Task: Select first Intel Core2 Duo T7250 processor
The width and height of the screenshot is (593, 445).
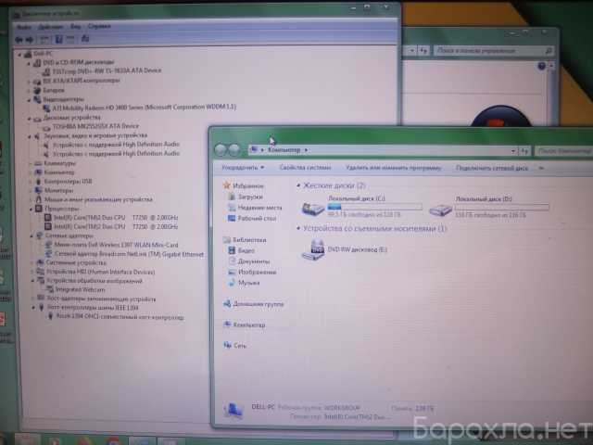Action: [101, 217]
